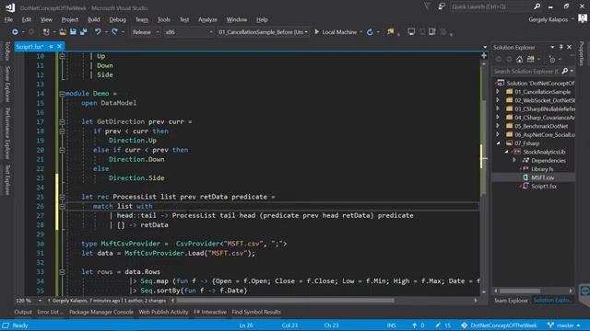This screenshot has width=590, height=331.
Task: Click the Redo arrow icon
Action: point(114,32)
